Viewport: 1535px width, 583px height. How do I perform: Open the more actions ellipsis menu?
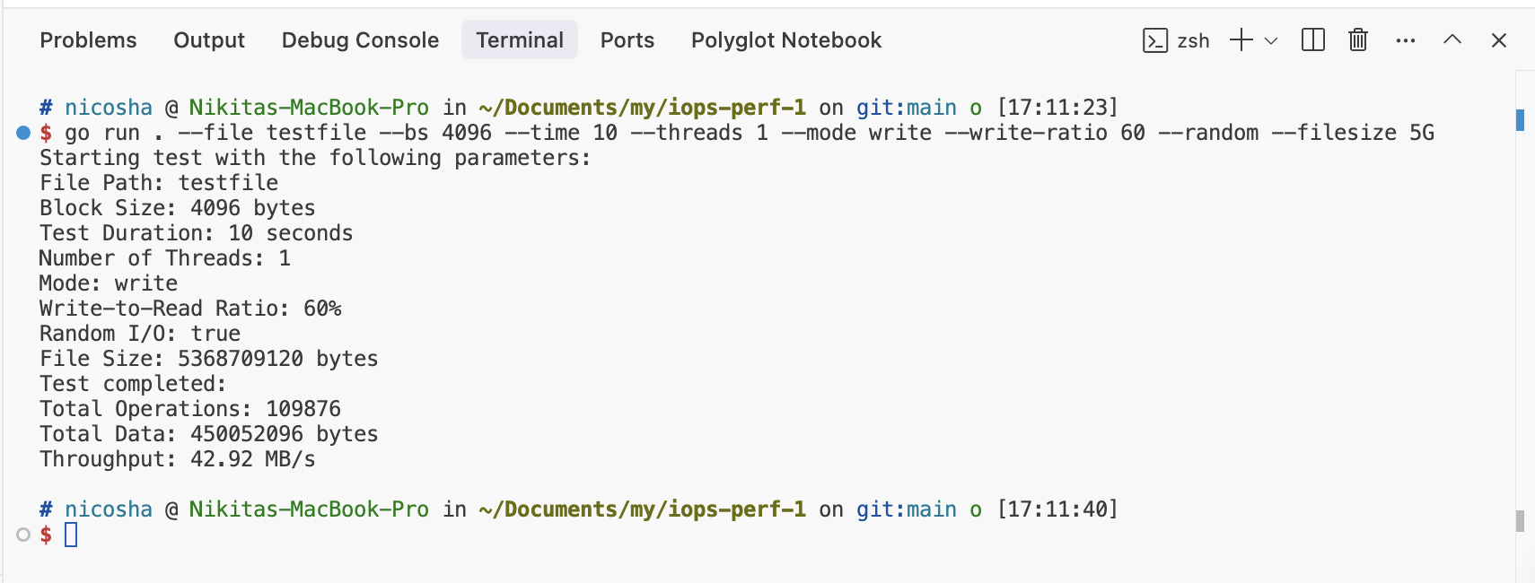[1406, 40]
